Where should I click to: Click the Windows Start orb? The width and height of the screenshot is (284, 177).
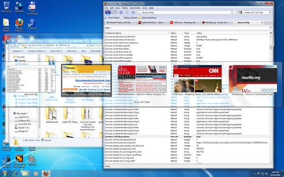[x=4, y=173]
